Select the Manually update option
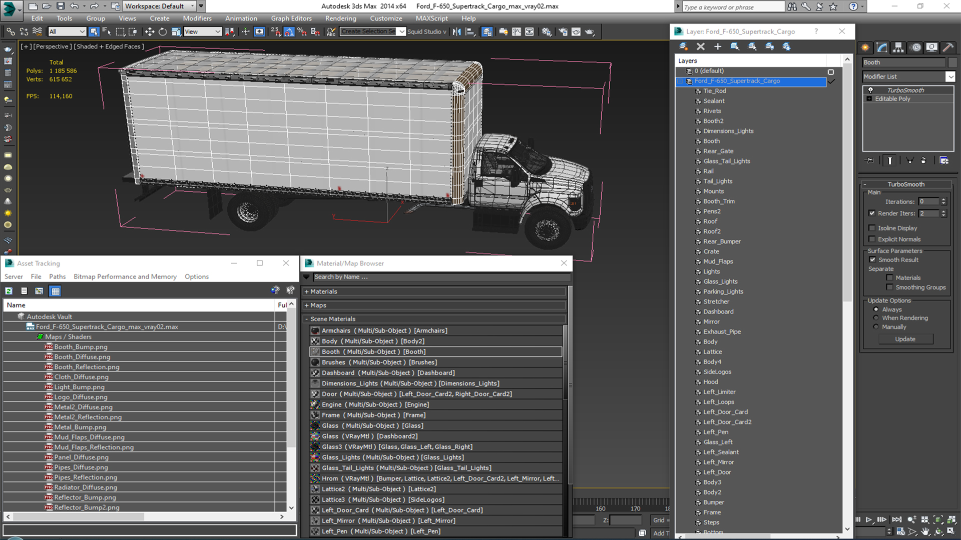961x540 pixels. coord(876,327)
